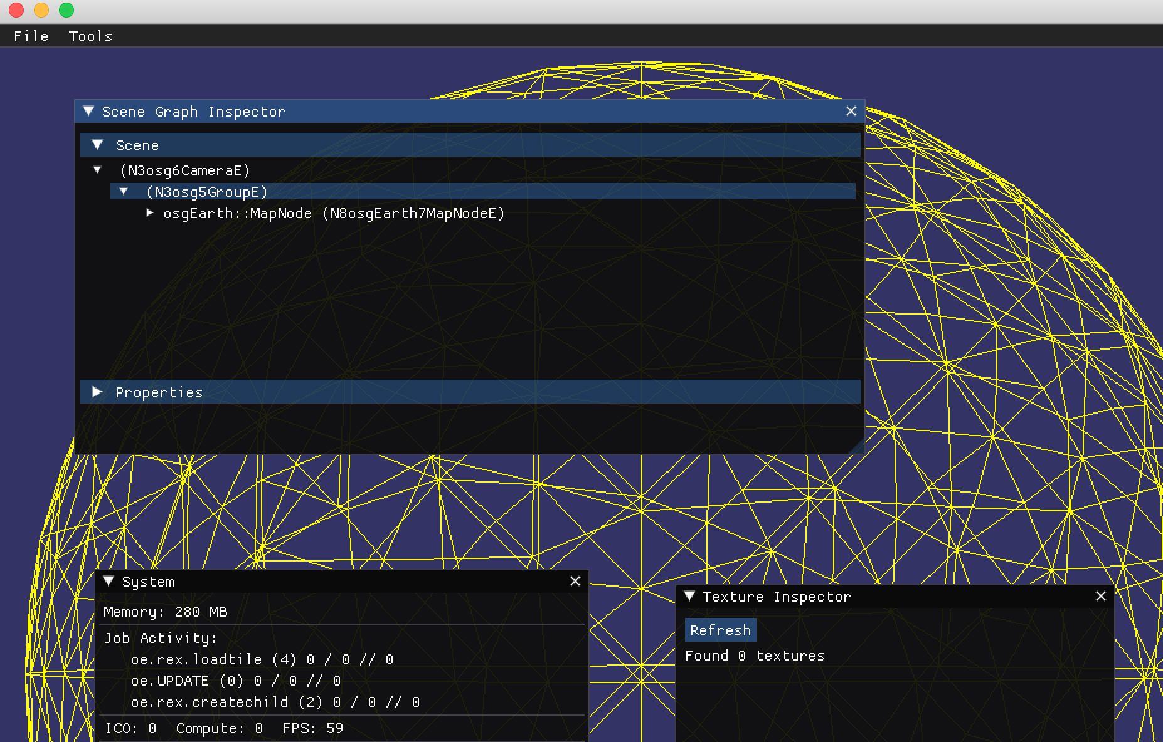
Task: Close the System window
Action: pyautogui.click(x=575, y=581)
